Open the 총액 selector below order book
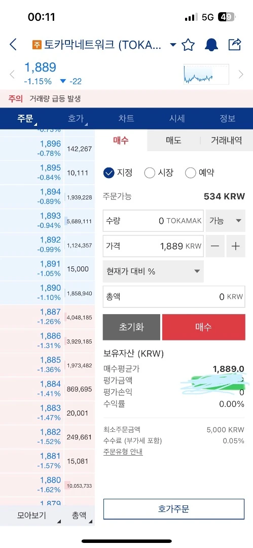Screen dimensions: 253x548 coord(80,515)
